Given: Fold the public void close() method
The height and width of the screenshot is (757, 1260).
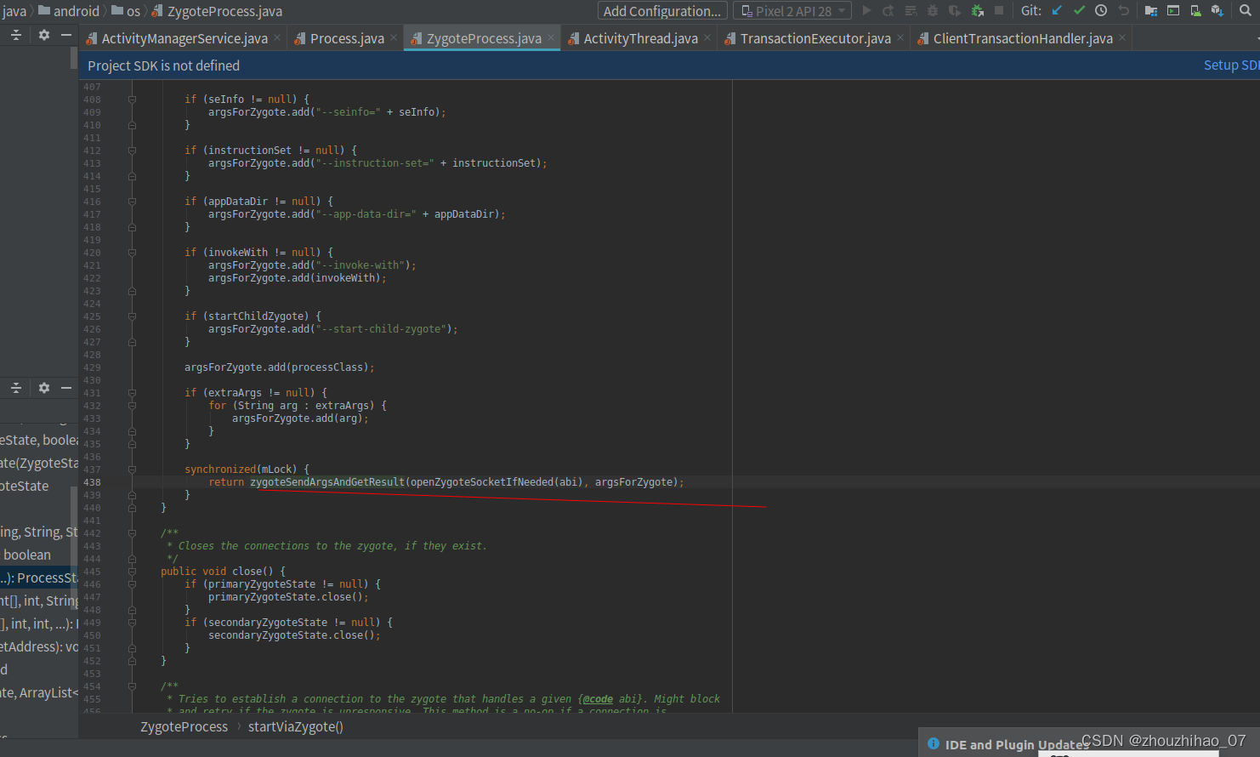Looking at the screenshot, I should [132, 572].
